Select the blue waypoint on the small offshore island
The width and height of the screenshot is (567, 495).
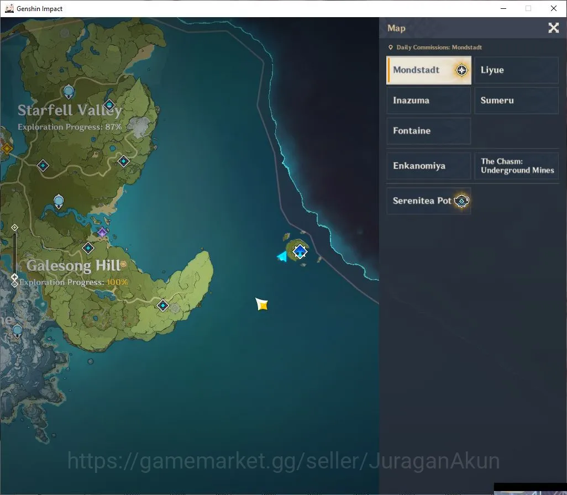[300, 251]
